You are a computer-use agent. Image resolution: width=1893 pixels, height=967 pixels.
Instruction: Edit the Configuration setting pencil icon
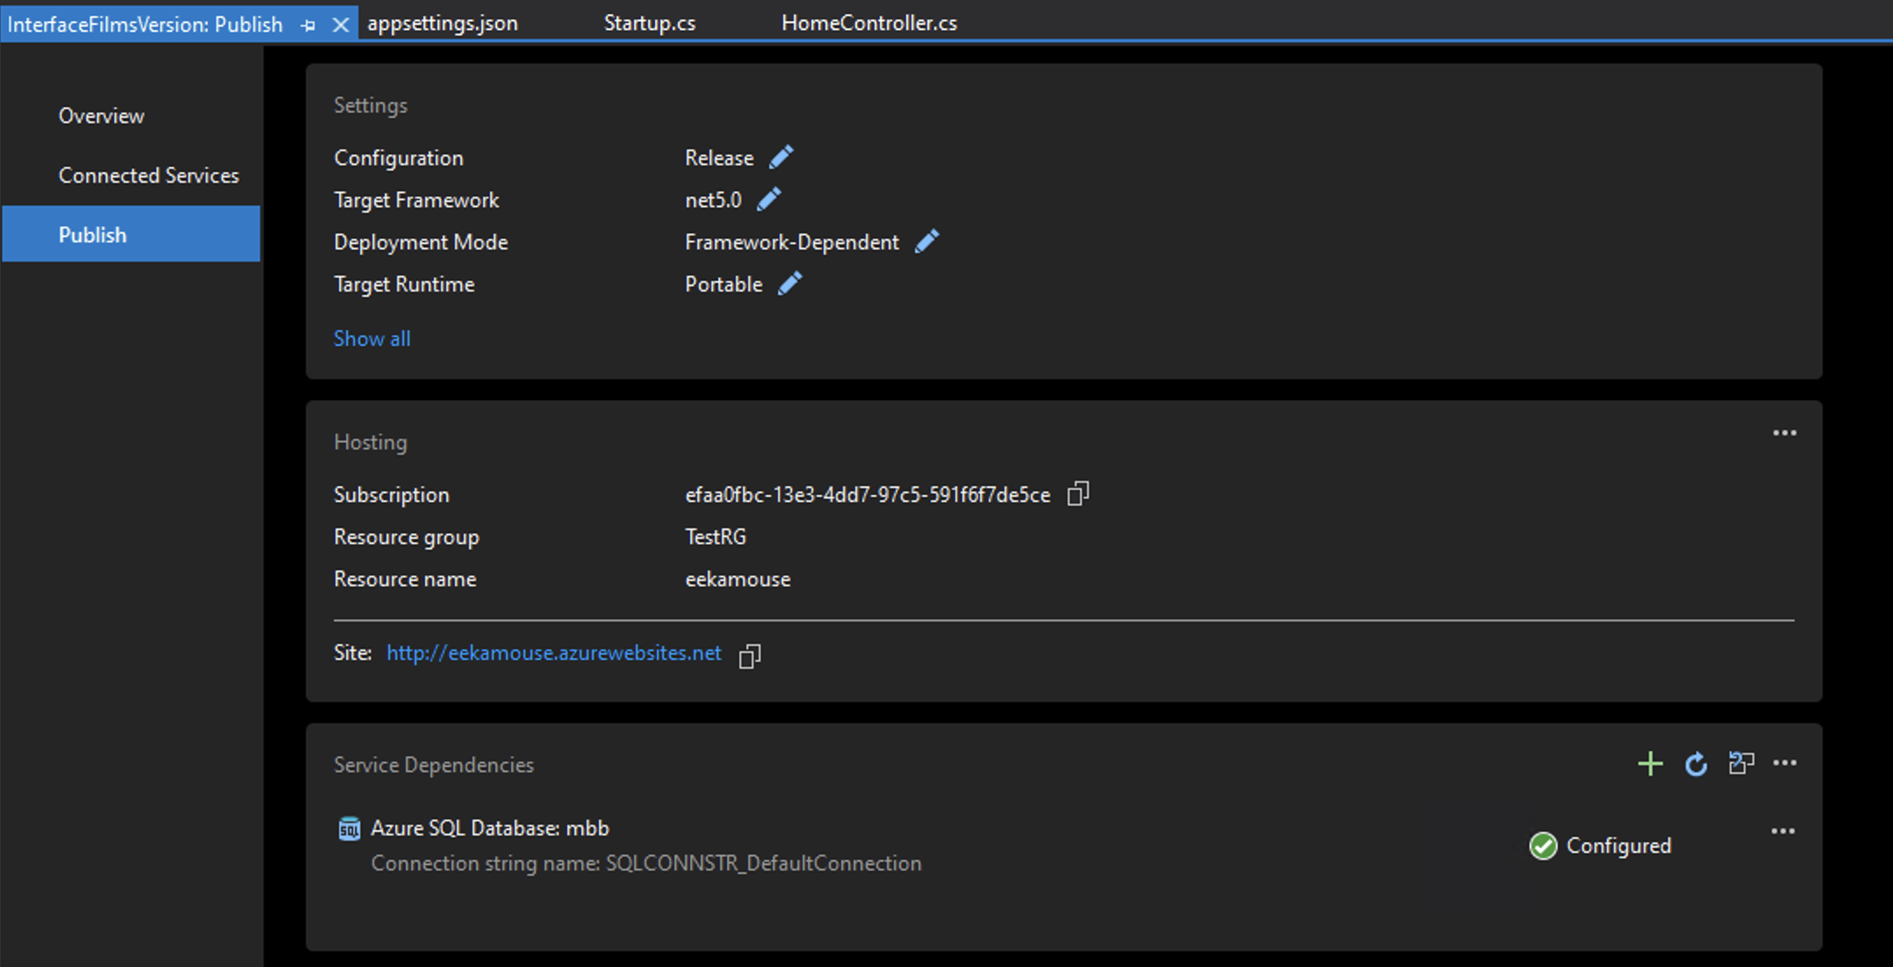pyautogui.click(x=782, y=156)
